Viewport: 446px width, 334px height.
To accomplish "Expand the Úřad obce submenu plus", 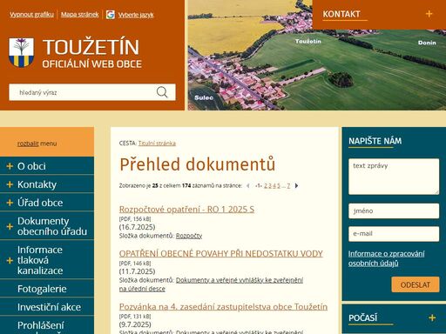I will 10,203.
